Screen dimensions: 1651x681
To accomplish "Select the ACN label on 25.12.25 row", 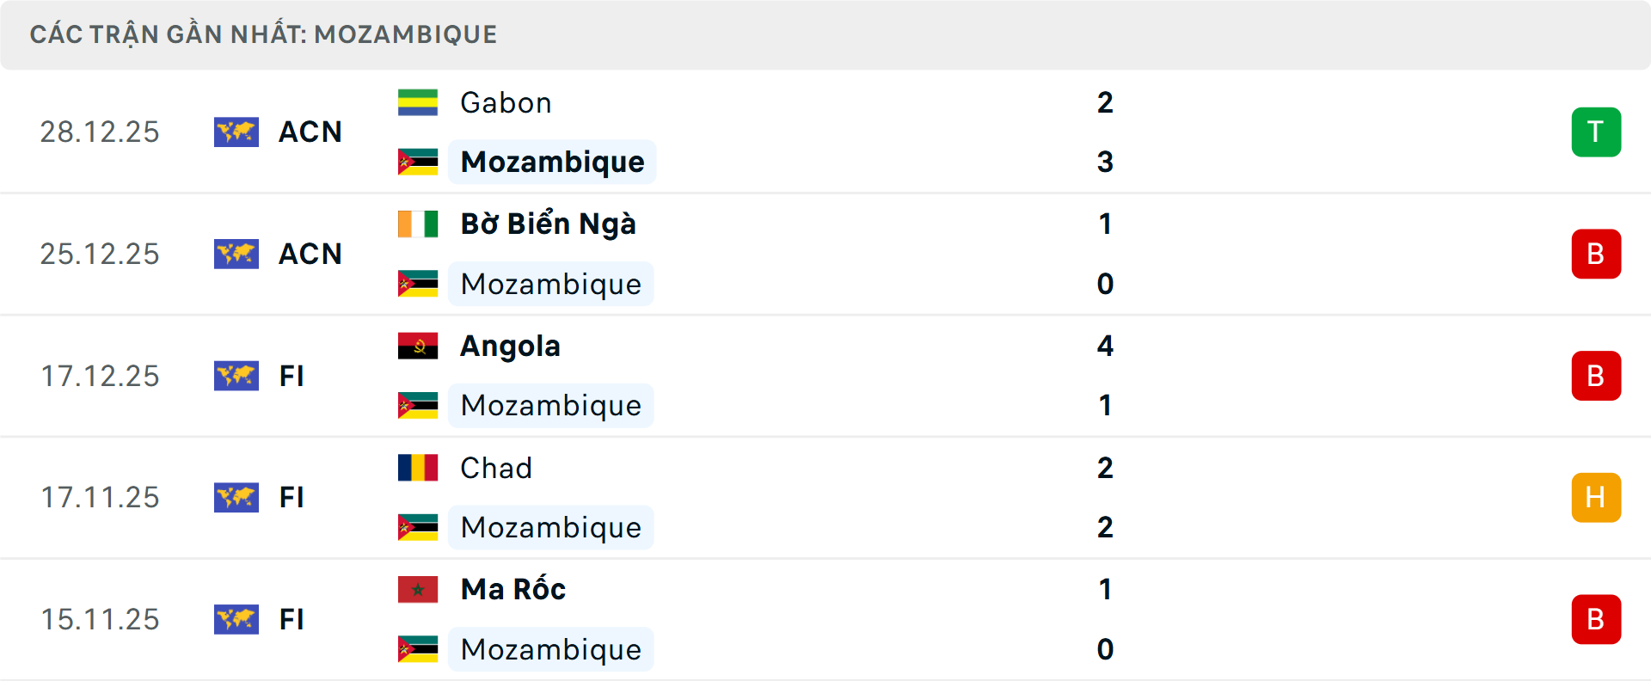I will (x=310, y=254).
